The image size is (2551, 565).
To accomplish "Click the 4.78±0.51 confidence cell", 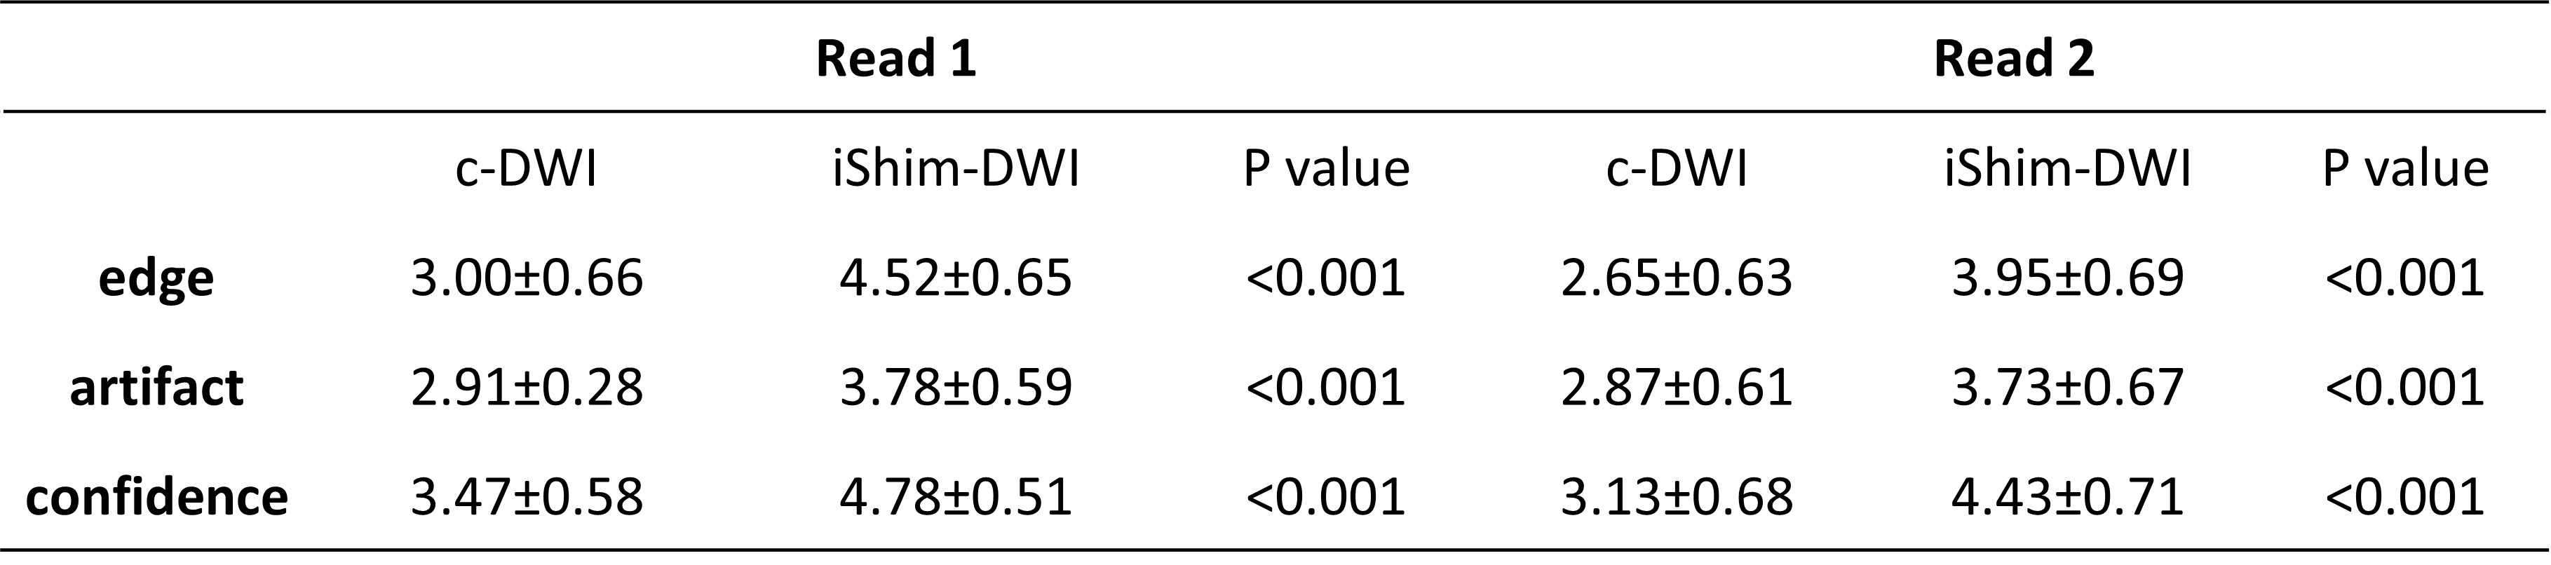I will pyautogui.click(x=956, y=497).
